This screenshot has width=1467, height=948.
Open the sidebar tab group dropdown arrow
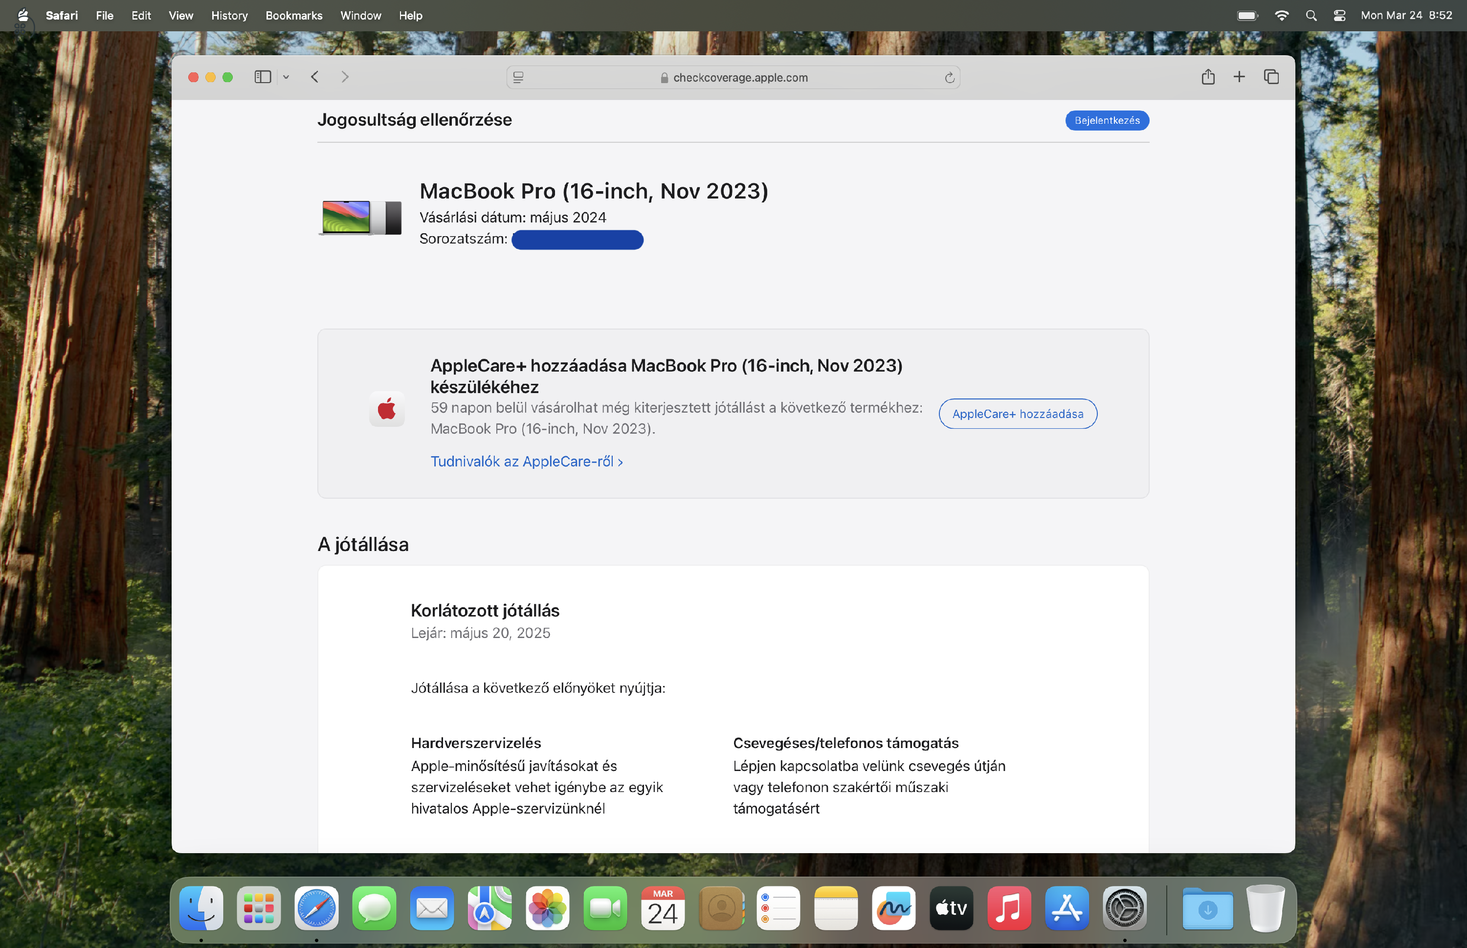(286, 78)
